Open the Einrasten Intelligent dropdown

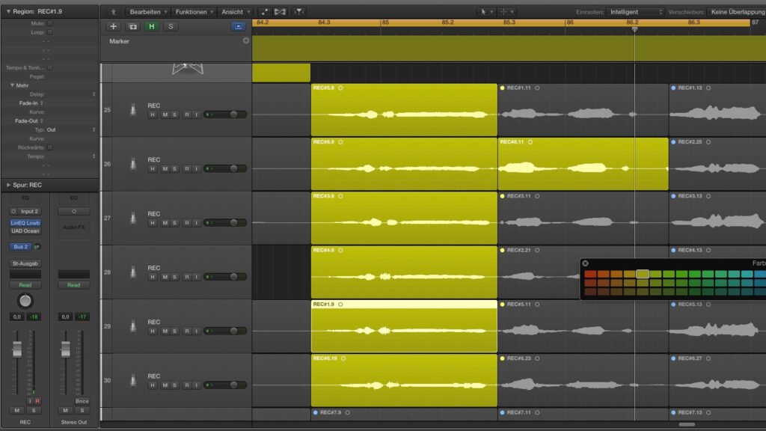tap(636, 12)
